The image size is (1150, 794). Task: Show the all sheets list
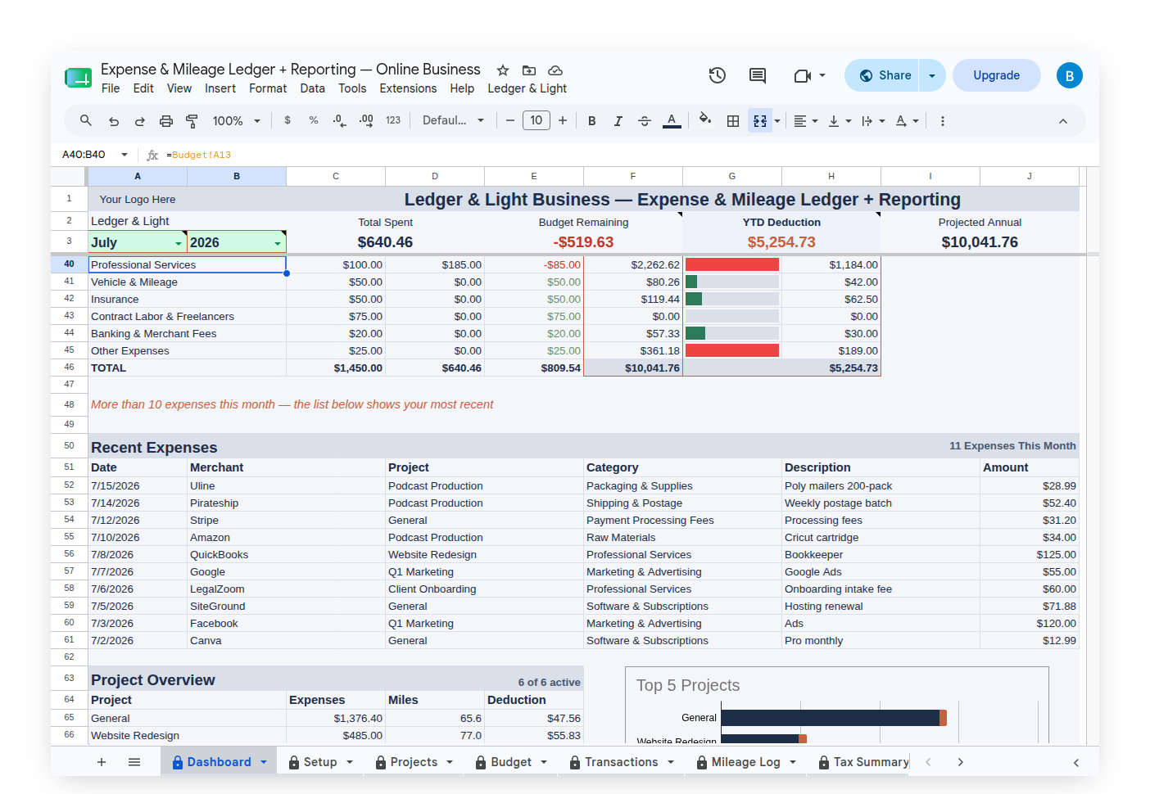coord(134,762)
